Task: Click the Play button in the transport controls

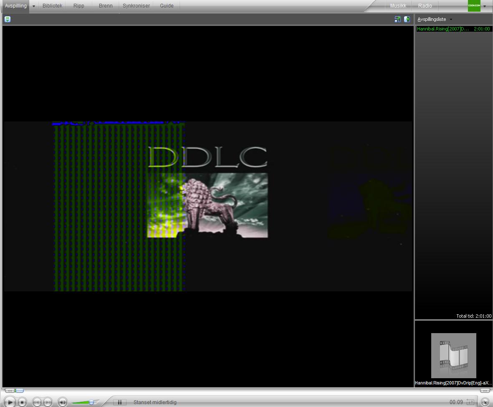Action: [10, 402]
